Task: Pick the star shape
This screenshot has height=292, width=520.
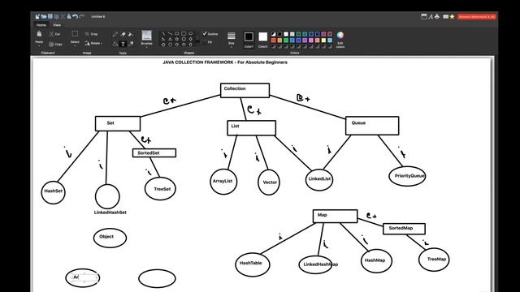Action: click(x=177, y=39)
